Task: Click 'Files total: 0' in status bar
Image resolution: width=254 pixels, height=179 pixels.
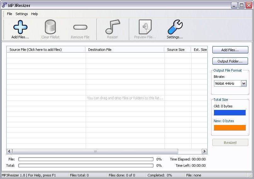Action: coord(79,175)
